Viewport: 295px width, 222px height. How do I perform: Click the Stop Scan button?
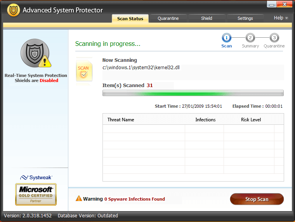point(257,199)
